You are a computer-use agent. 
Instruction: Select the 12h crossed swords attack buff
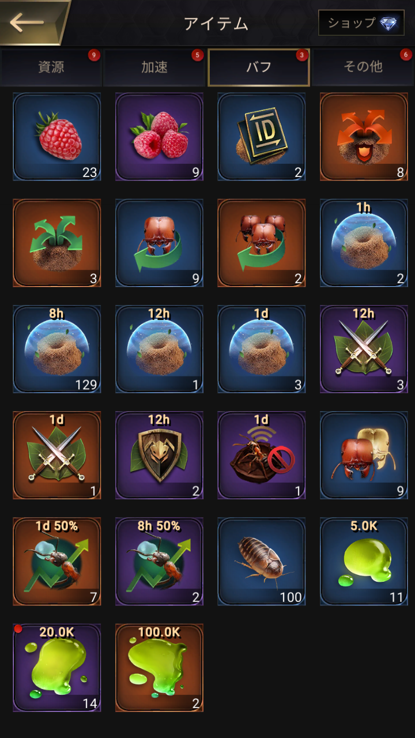tap(364, 349)
